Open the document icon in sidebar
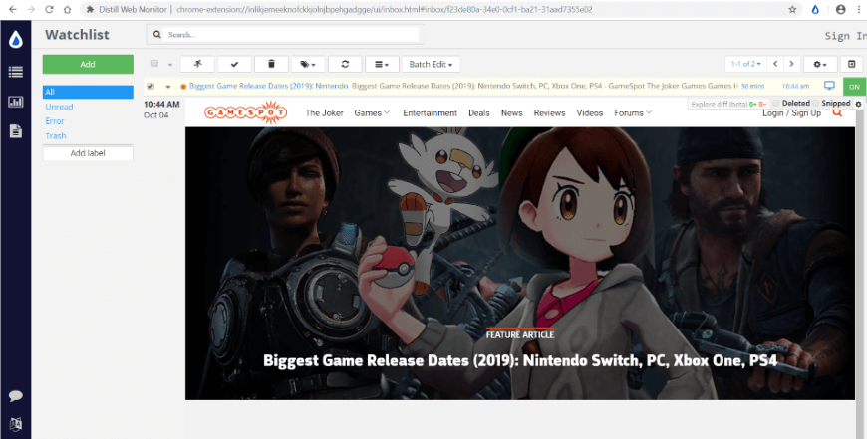The height and width of the screenshot is (439, 867). 15,131
